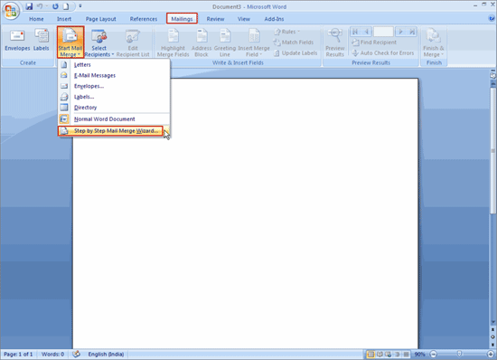The image size is (497, 360).
Task: Select Directory in the dropdown menu
Action: (114, 108)
